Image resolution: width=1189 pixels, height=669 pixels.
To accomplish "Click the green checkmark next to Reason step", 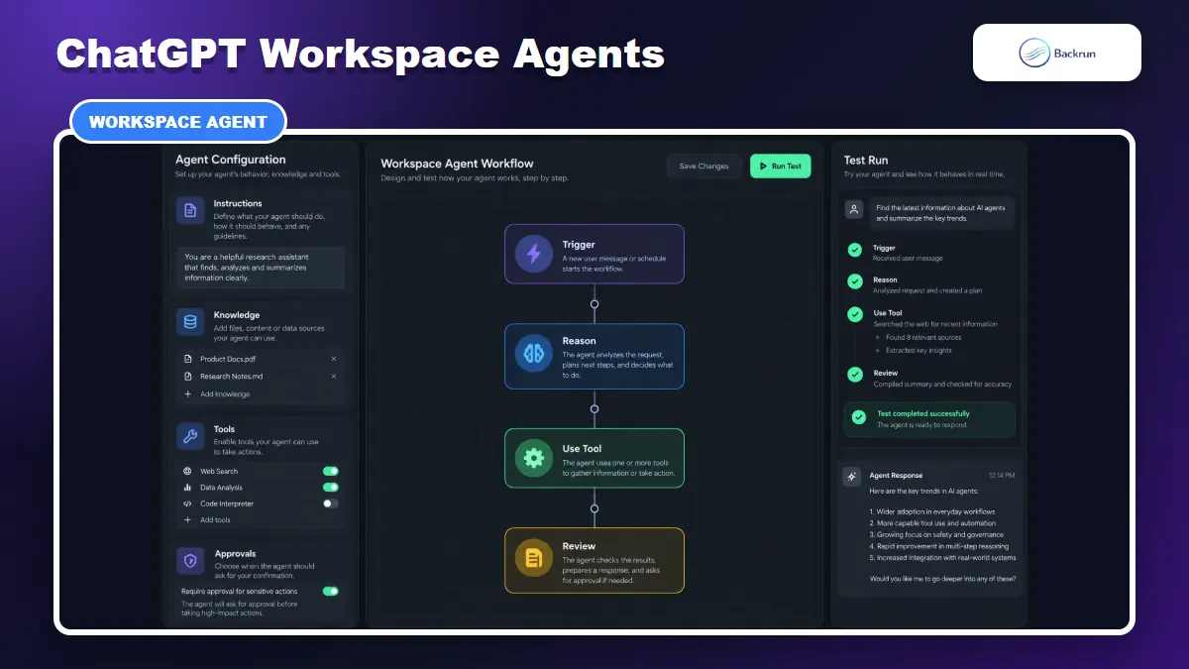I will click(854, 282).
